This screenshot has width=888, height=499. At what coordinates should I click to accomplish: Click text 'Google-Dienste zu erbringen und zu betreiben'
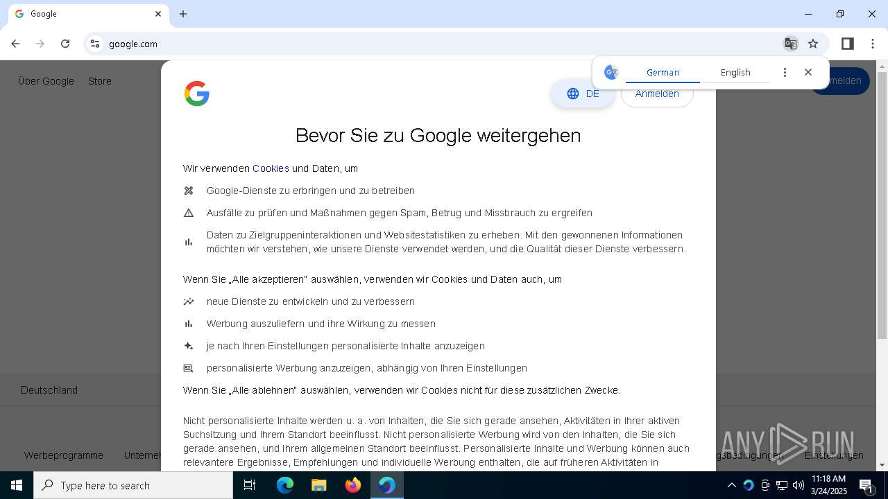[310, 191]
